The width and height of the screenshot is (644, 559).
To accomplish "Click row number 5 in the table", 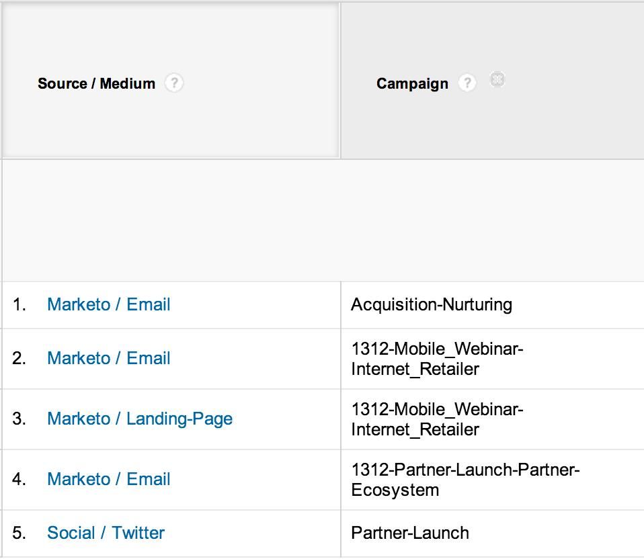I will click(x=19, y=533).
